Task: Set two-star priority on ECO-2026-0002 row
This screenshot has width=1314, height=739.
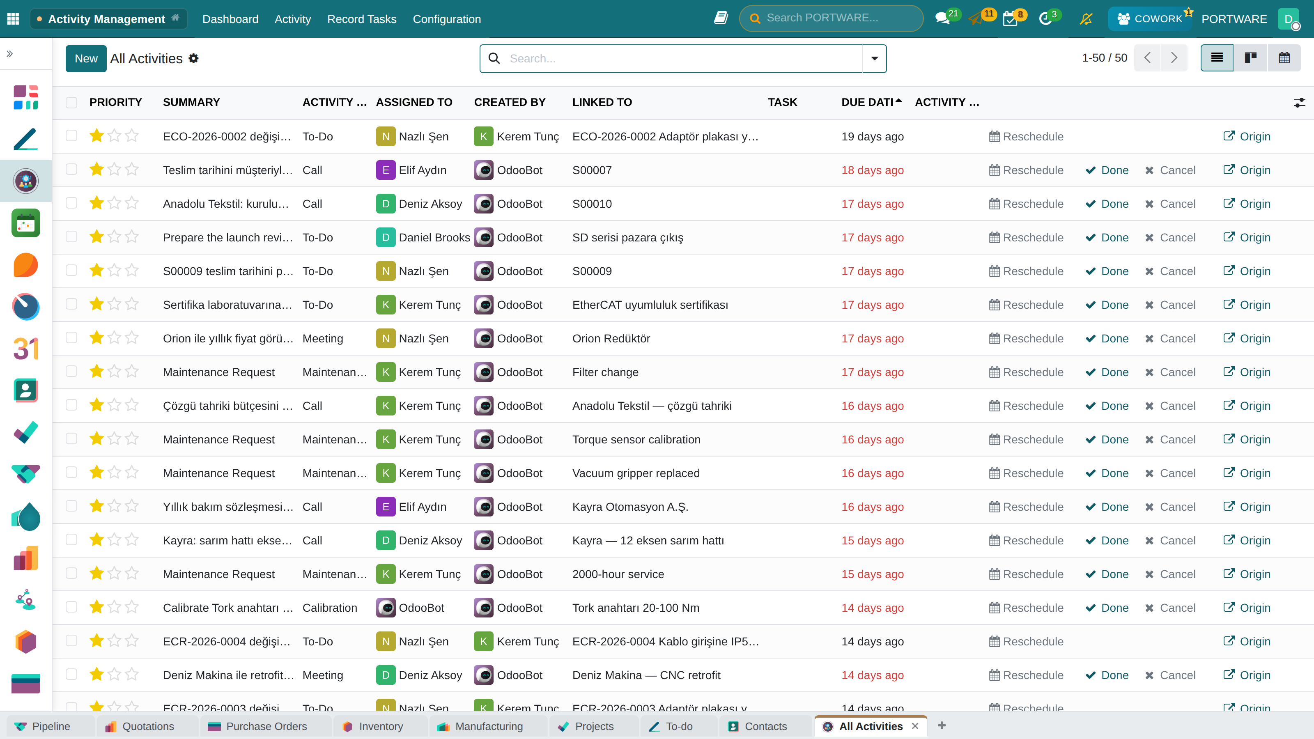Action: click(x=114, y=135)
